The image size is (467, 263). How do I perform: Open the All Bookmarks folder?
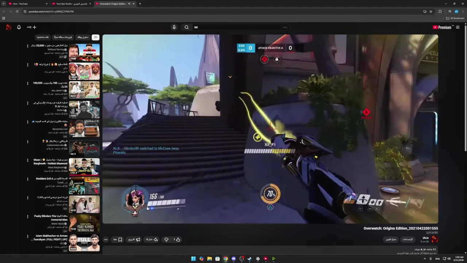coord(455,18)
